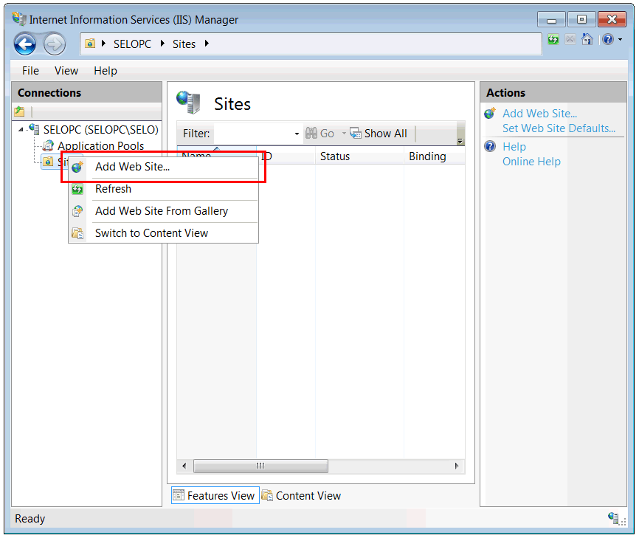Screen dimensions: 639x538
Task: Click the folder icon in the address bar
Action: pyautogui.click(x=90, y=44)
